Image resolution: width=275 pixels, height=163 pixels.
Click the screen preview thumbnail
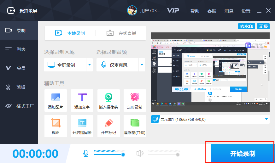pyautogui.click(x=210, y=72)
